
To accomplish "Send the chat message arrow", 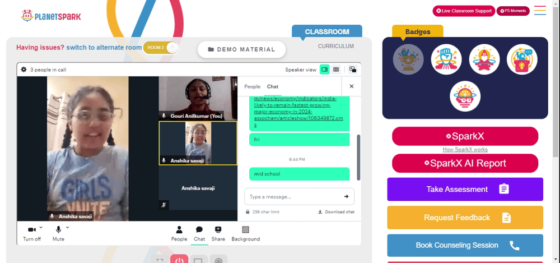I will pyautogui.click(x=346, y=196).
